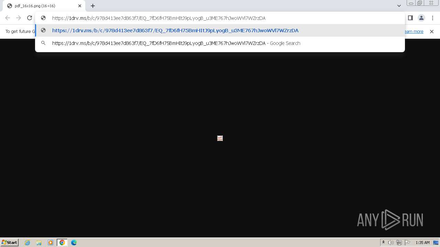Toggle the side panel icon
The width and height of the screenshot is (440, 247).
(x=410, y=18)
